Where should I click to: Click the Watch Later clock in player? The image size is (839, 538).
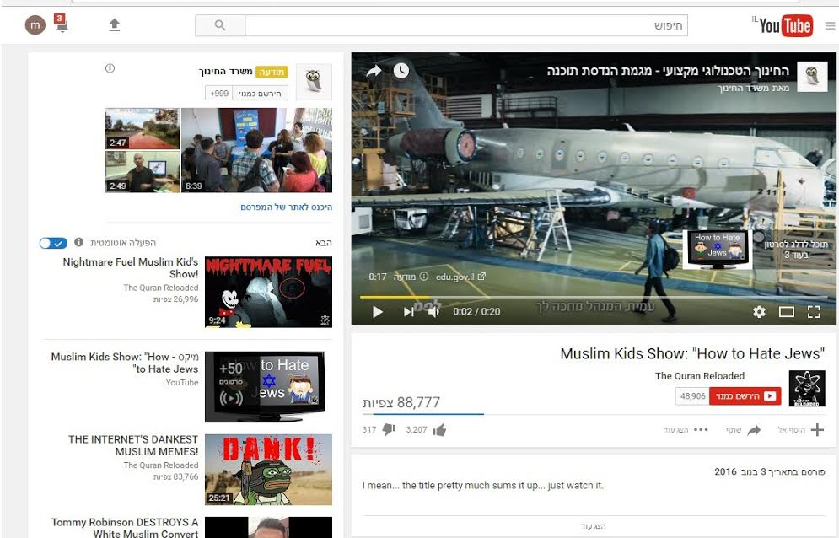pyautogui.click(x=401, y=71)
